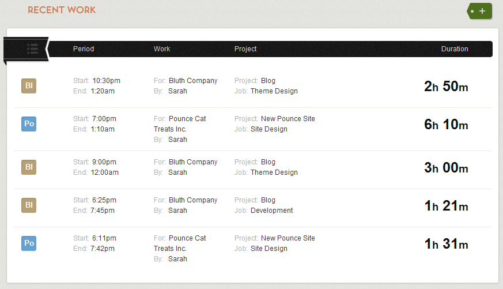The image size is (503, 289).
Task: Open the list menu icon in header
Action: point(32,49)
